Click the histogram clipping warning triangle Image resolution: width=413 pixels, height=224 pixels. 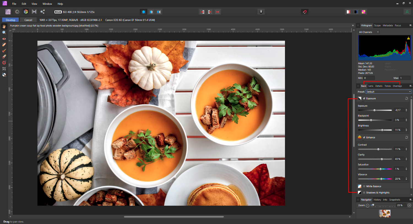coord(408,38)
